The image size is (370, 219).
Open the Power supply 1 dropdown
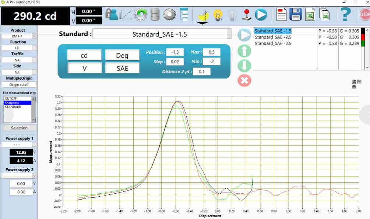[34, 145]
